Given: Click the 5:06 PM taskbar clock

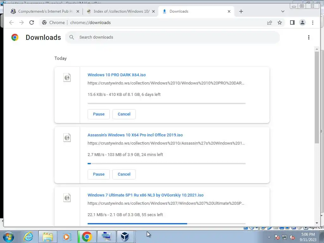Looking at the screenshot, I should (308, 237).
